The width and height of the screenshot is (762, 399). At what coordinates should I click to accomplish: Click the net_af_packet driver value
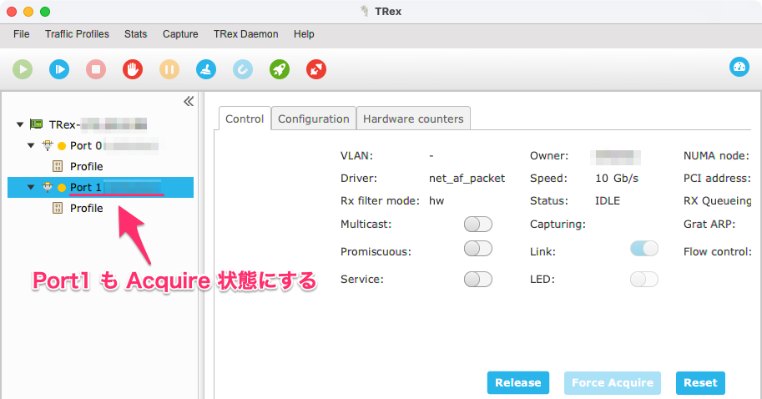point(467,179)
